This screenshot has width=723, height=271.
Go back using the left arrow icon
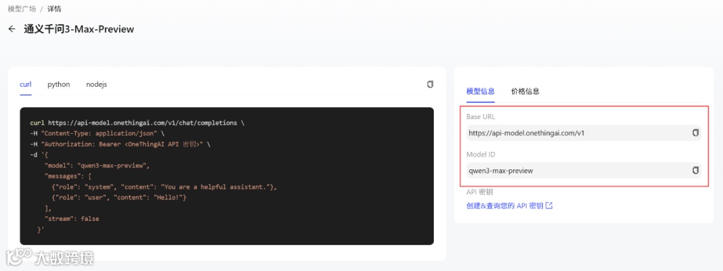[x=12, y=29]
